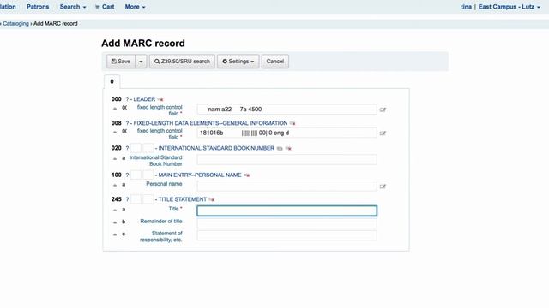Open the Search menu in top bar
Viewport: 549px width, 308px height.
72,7
